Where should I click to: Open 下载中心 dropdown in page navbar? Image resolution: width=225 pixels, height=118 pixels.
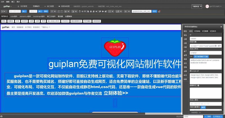click(46, 27)
